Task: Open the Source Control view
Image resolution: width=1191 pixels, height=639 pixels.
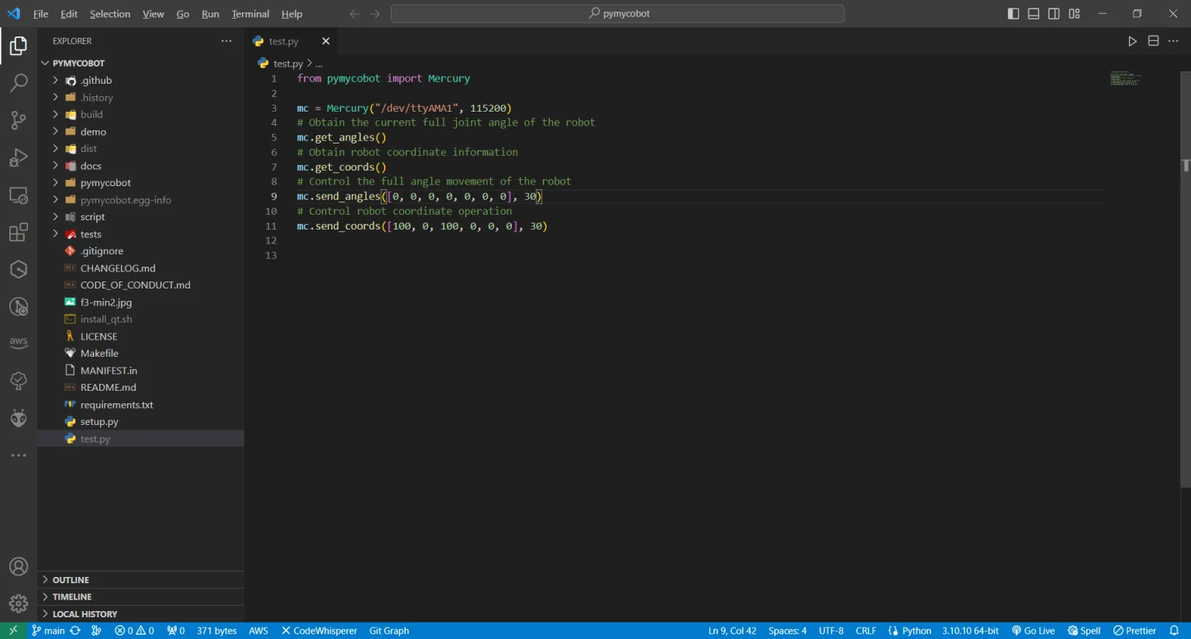Action: point(19,120)
